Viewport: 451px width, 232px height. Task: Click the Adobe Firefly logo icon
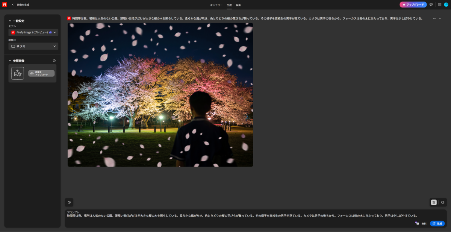coord(5,5)
